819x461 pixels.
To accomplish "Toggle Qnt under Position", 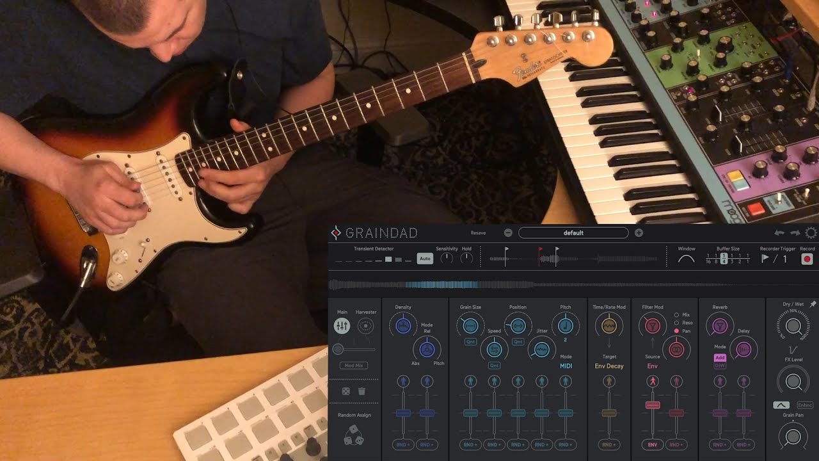I will pos(518,342).
